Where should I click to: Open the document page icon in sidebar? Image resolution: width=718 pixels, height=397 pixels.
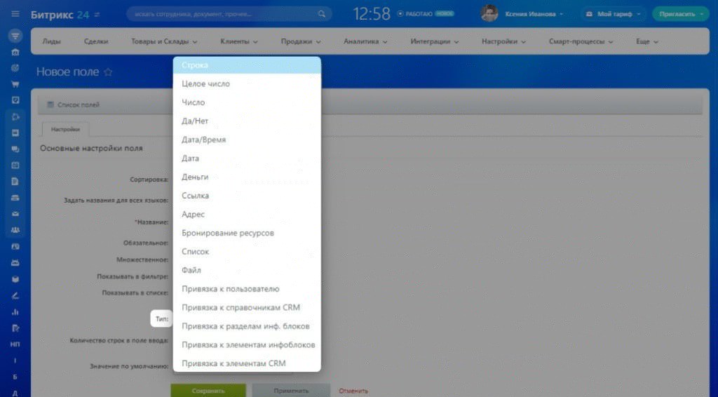click(15, 182)
